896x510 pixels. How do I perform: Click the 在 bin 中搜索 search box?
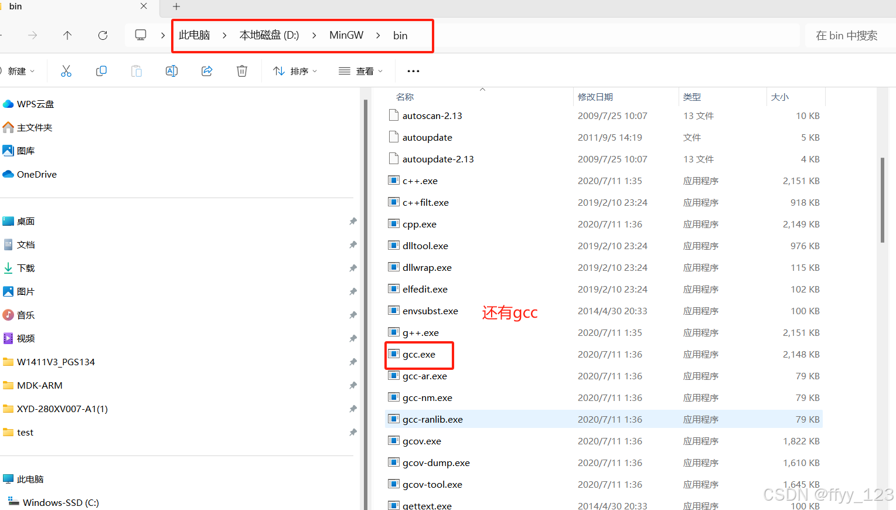point(850,35)
